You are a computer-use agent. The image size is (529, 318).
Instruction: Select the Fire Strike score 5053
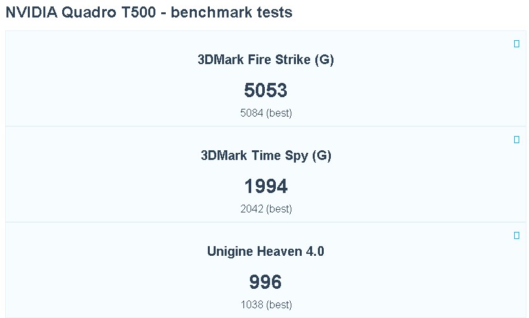click(x=265, y=91)
